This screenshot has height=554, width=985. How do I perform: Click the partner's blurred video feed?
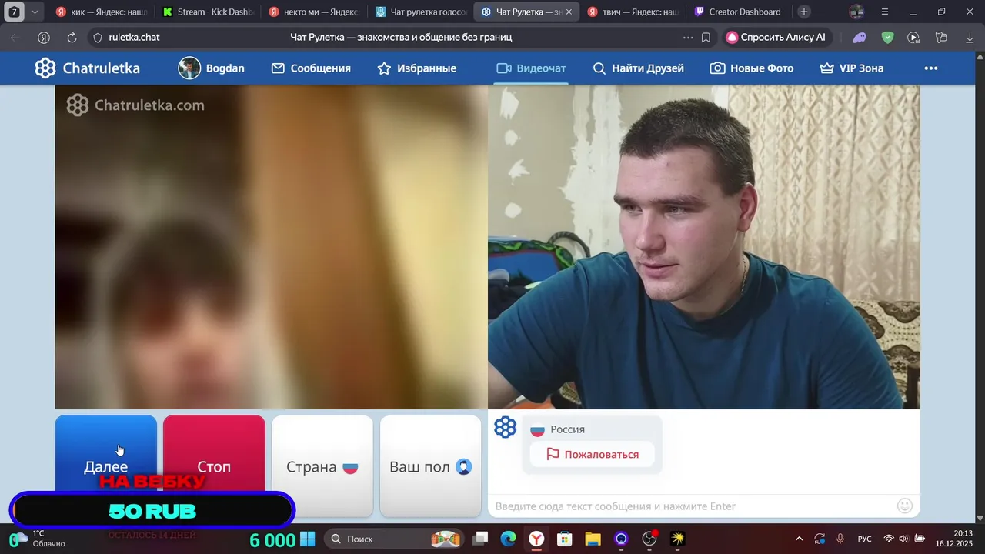[271, 247]
